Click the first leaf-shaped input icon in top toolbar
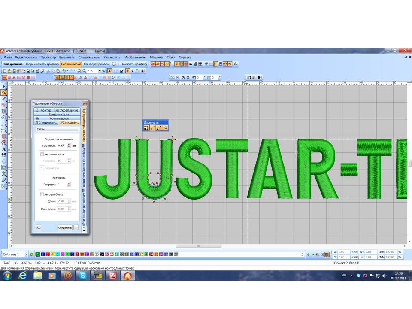The image size is (412, 309). (153, 64)
